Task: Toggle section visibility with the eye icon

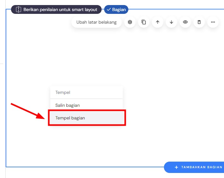Action: (185, 22)
